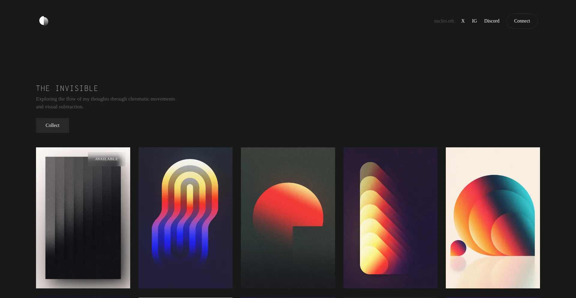Click the small red sphere in last artwork

coord(458,248)
